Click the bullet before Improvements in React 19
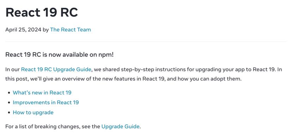This screenshot has height=136, width=289. point(9,103)
